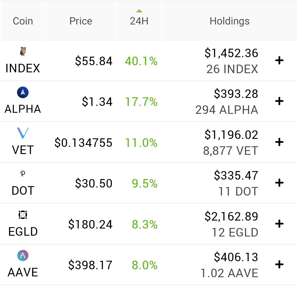The width and height of the screenshot is (297, 286).
Task: Sort by Coin column header
Action: [23, 21]
